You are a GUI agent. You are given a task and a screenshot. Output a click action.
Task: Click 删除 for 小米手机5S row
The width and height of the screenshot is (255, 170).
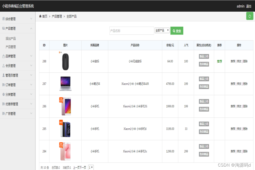(245, 106)
